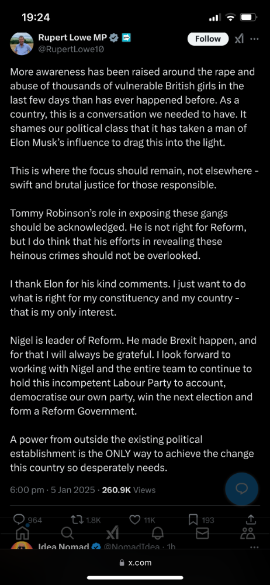Open options for Idea Nomad's reply
Image resolution: width=270 pixels, height=585 pixels.
click(x=255, y=547)
